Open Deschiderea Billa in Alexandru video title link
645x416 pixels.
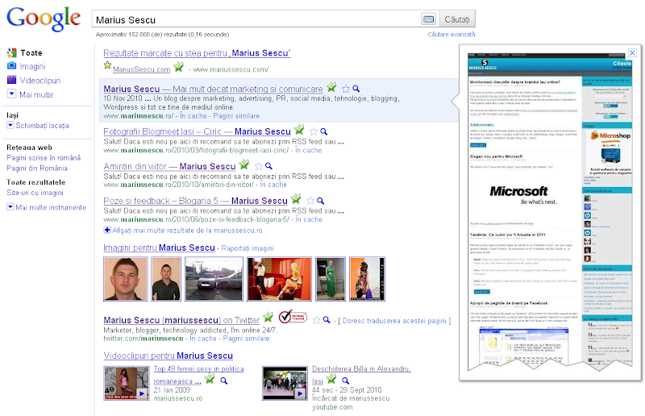click(x=361, y=368)
